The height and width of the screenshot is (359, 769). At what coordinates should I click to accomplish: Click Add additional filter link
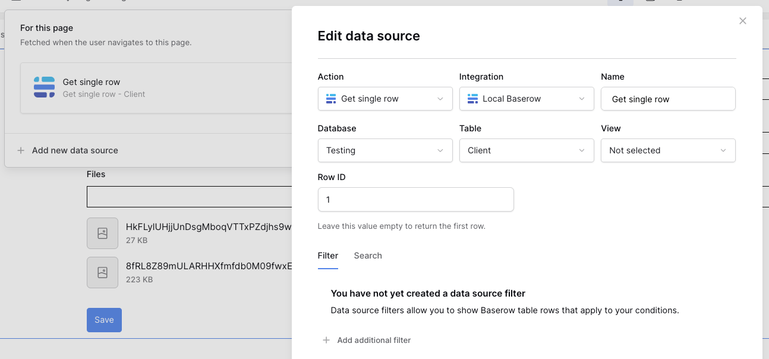click(x=374, y=340)
